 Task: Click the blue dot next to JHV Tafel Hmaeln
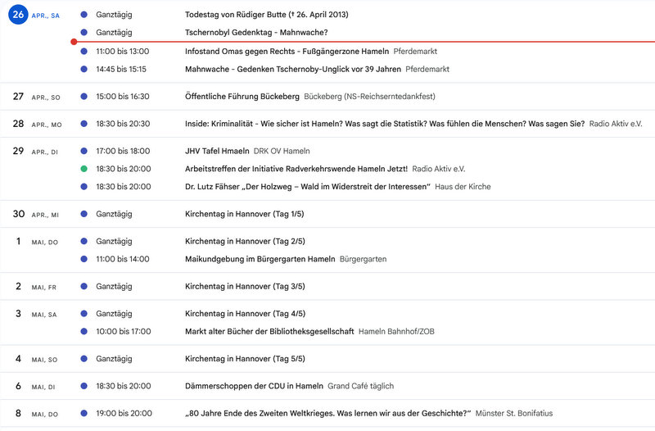(84, 151)
